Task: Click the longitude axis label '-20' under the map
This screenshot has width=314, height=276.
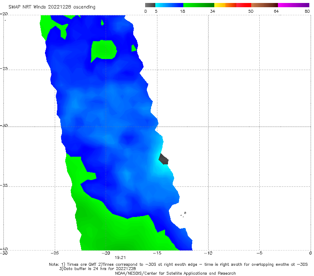Action: pos(106,253)
